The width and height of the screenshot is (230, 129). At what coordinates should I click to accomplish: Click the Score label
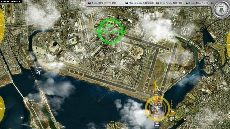(192, 3)
